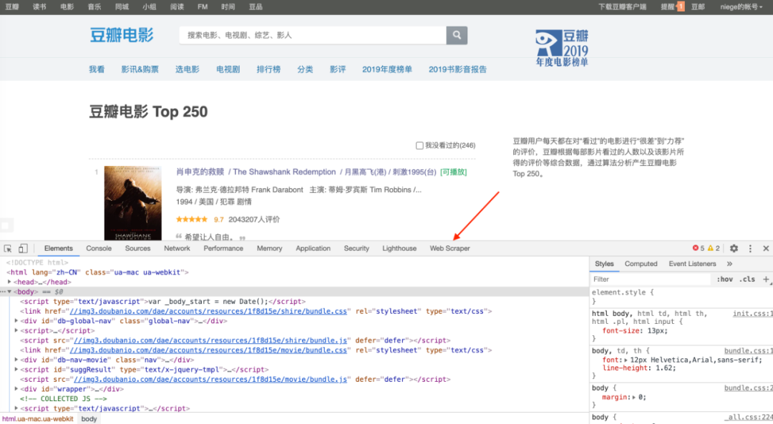Click the search magnifier button
The height and width of the screenshot is (424, 773).
click(x=457, y=35)
